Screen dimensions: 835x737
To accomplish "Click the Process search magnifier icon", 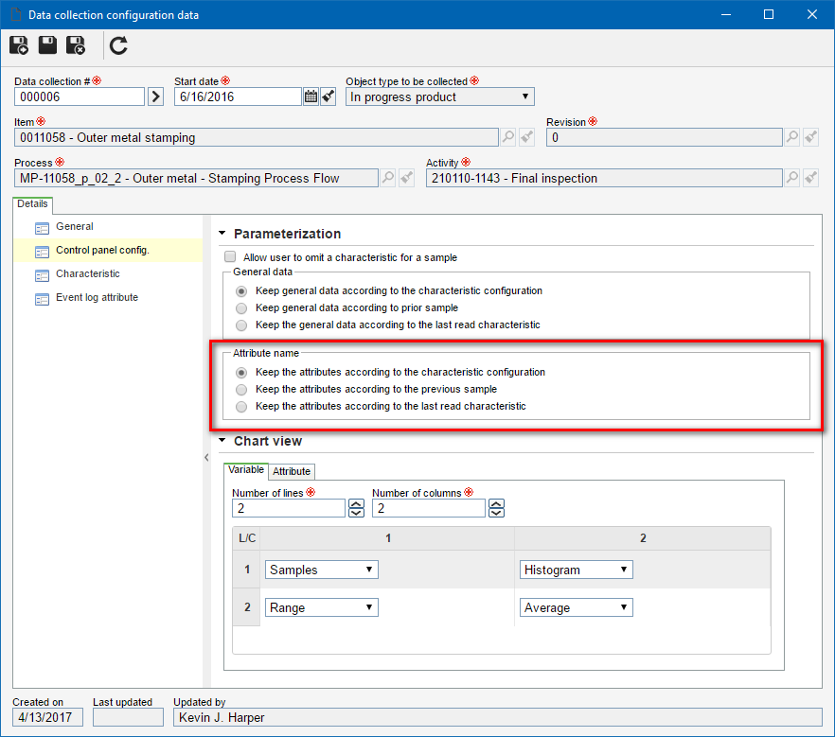I will [x=388, y=178].
